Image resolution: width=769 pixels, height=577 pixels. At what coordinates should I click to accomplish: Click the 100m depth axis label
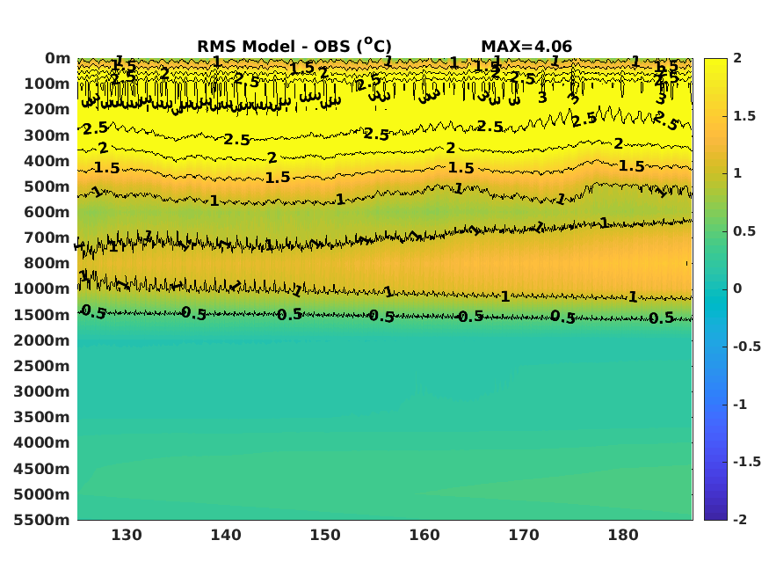click(47, 84)
